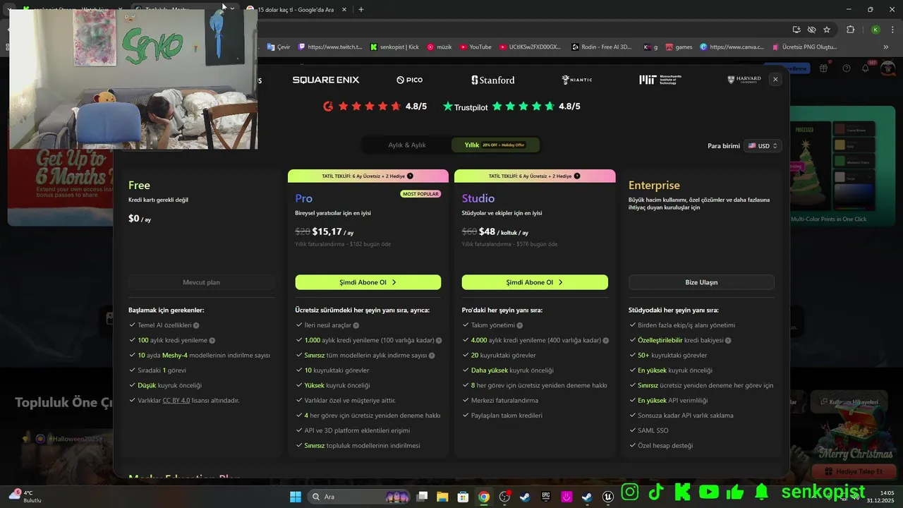
Task: Click the Pro price $15,17
Action: point(327,231)
